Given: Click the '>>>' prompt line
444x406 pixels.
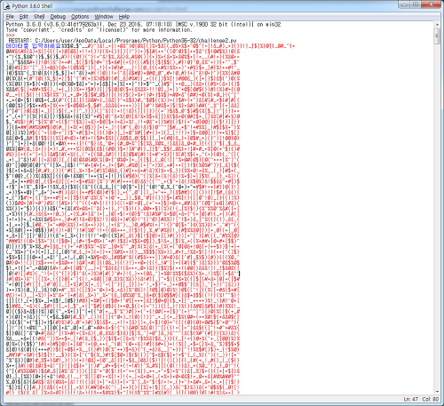Looking at the screenshot, I should point(11,36).
